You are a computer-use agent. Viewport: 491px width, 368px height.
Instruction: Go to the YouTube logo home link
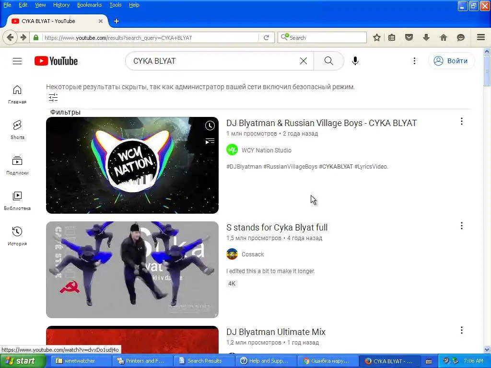tap(56, 61)
